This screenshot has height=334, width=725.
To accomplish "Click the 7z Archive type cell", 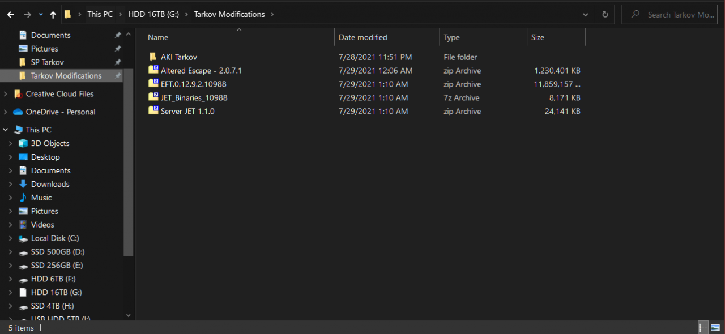I will [462, 98].
